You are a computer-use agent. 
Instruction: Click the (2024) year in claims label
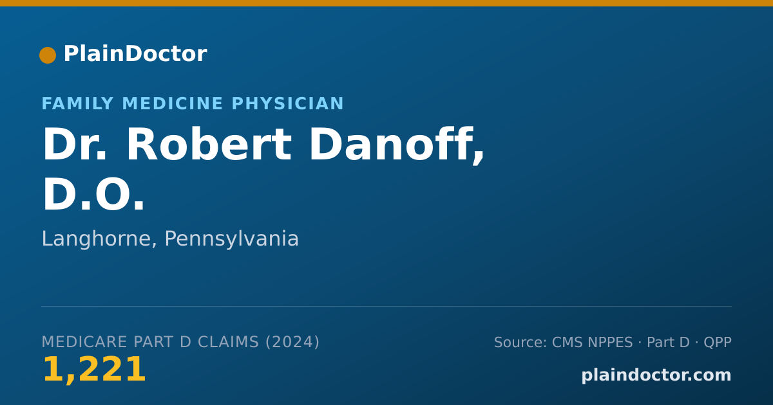coord(292,343)
